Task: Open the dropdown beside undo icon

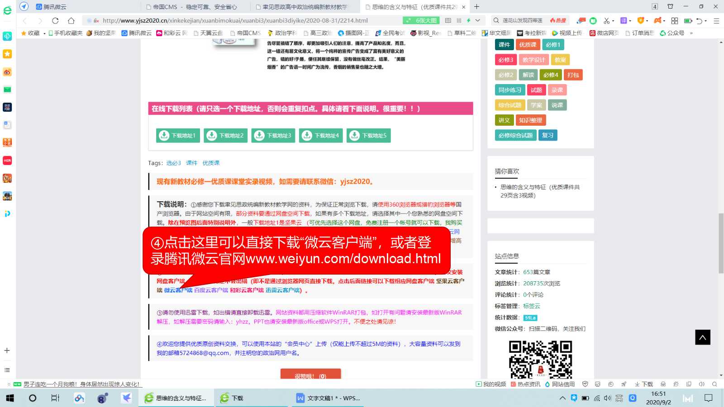Action: [x=705, y=21]
